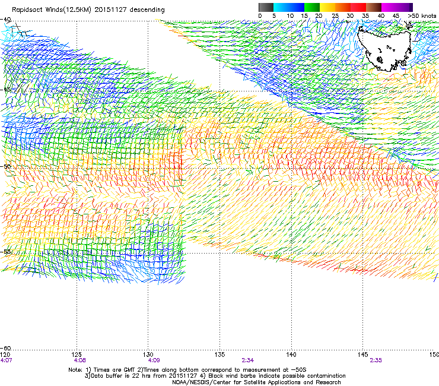439x386 pixels.
Task: Click the gray 0-5 knots legend swatch
Action: click(266, 7)
